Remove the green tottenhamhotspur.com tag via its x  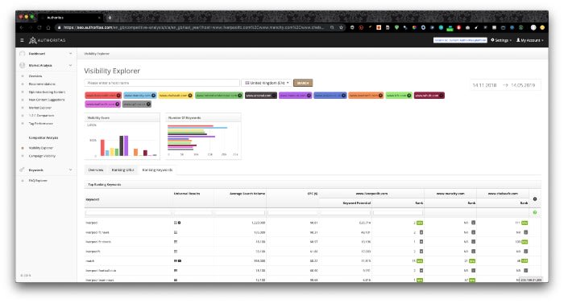[x=240, y=96]
